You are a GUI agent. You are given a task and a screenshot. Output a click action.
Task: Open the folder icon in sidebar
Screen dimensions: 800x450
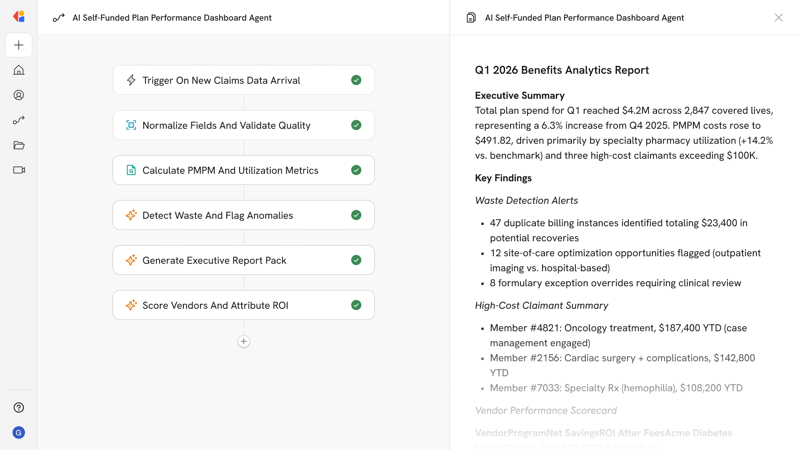tap(19, 145)
